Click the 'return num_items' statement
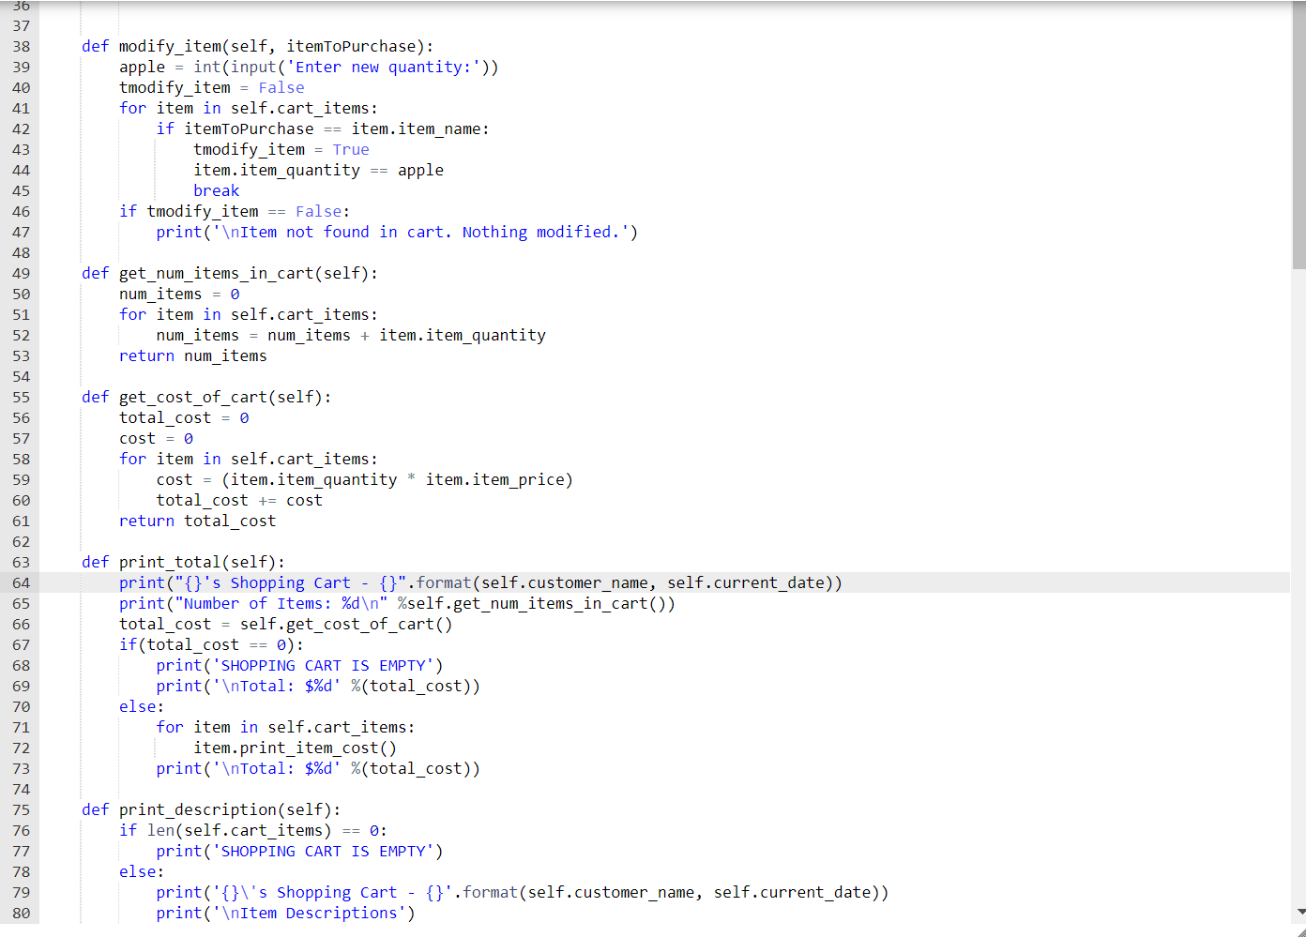Screen dimensions: 1306x937 point(193,355)
